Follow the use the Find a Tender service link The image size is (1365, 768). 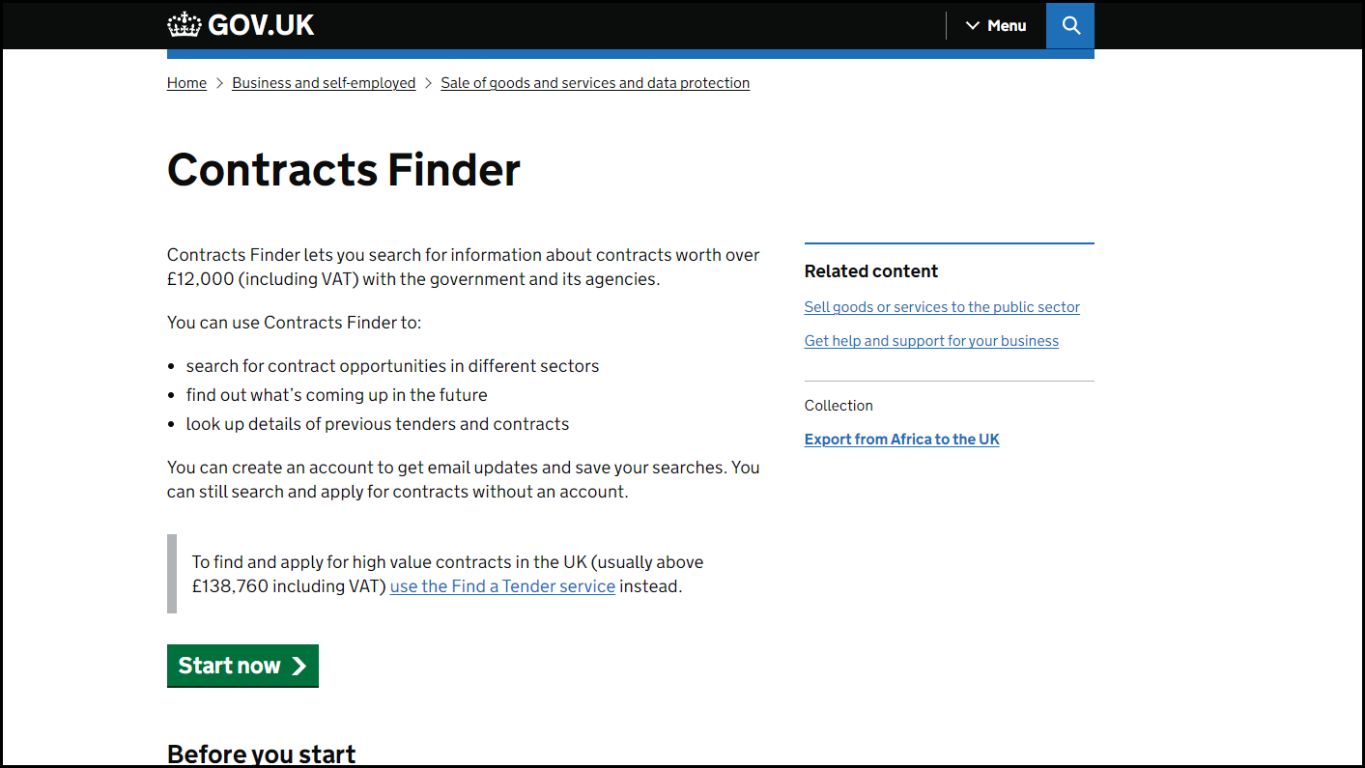pos(502,586)
